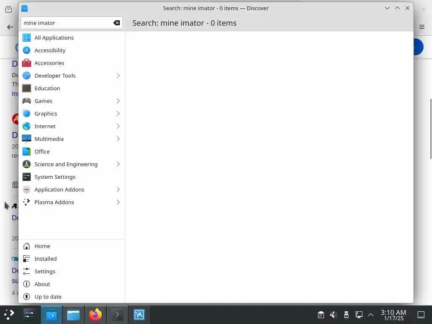Click the red Accessories toolbox icon
Screen dimensions: 432x324
[x=27, y=63]
